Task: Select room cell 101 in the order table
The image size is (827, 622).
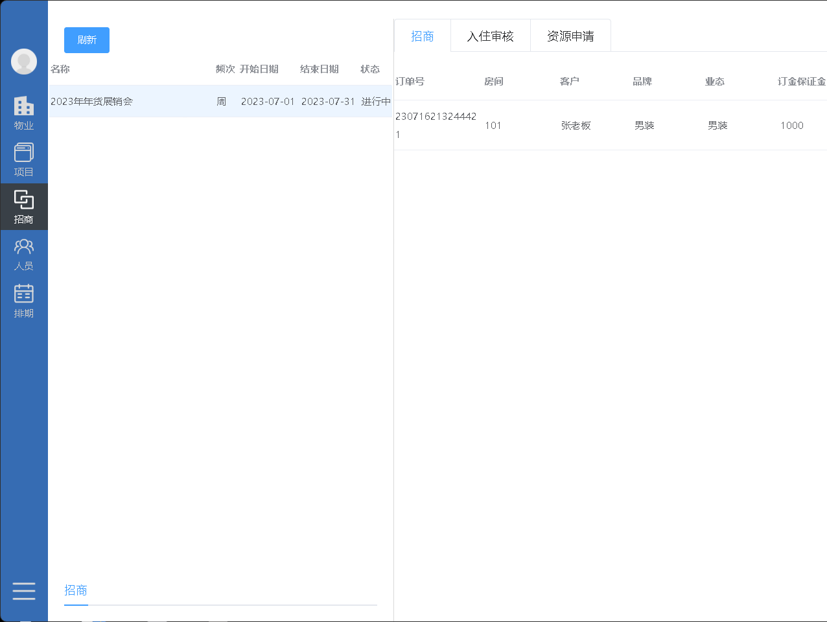Action: [x=493, y=126]
